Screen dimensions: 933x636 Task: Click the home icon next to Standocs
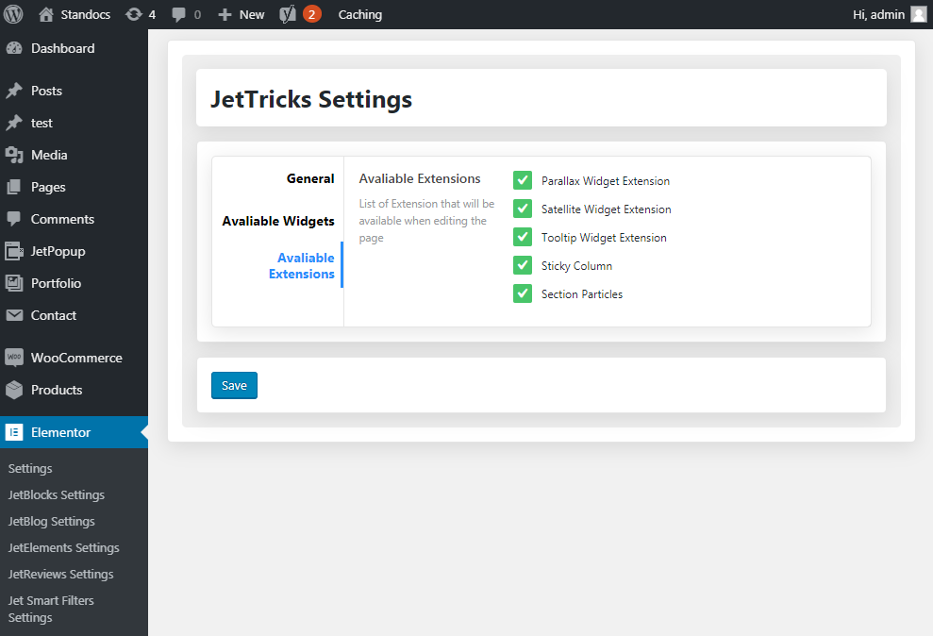point(46,14)
